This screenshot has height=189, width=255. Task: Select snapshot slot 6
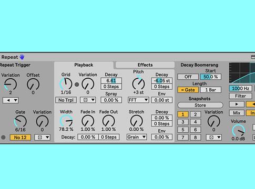tap(196, 130)
